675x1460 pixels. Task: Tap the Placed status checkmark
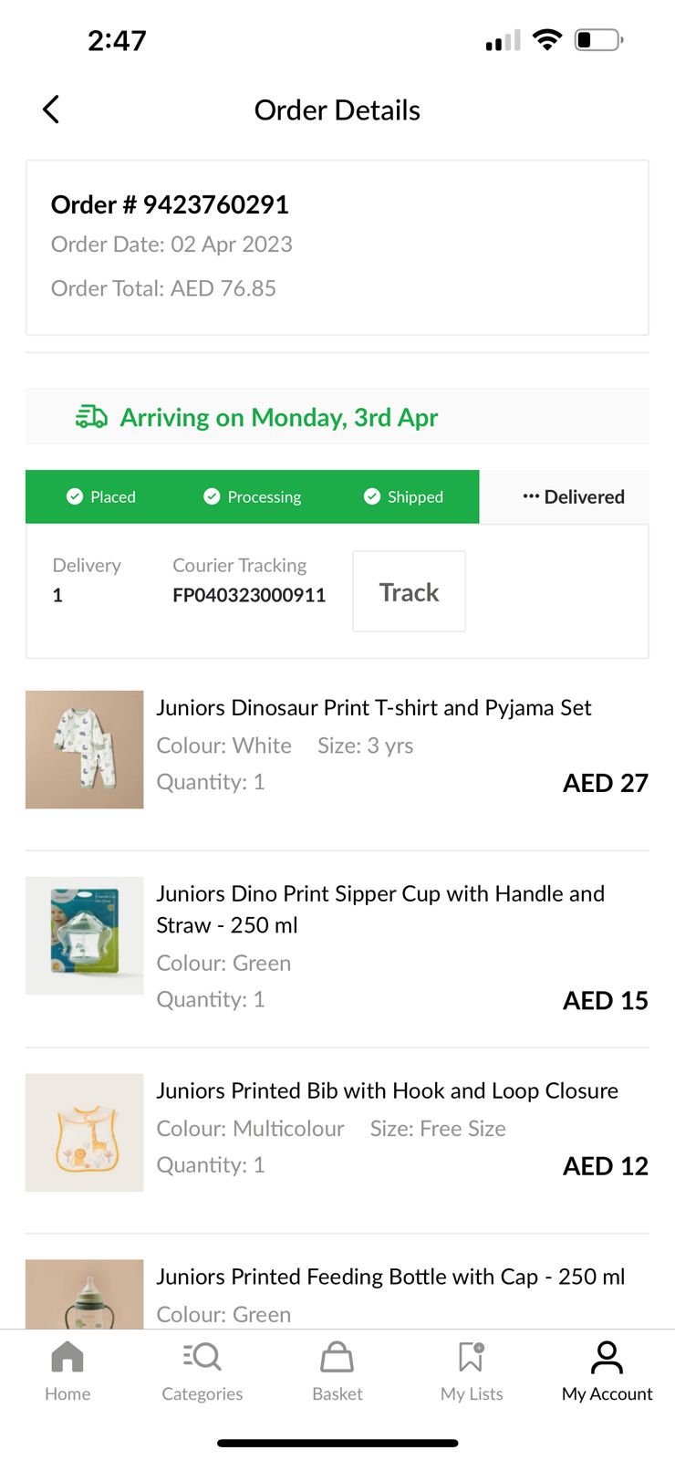pyautogui.click(x=75, y=496)
